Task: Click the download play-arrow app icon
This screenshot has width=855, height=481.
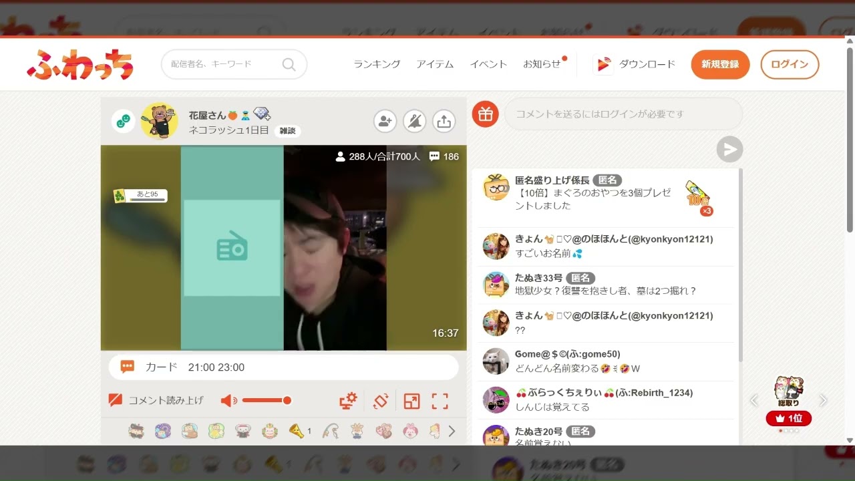Action: click(x=603, y=64)
